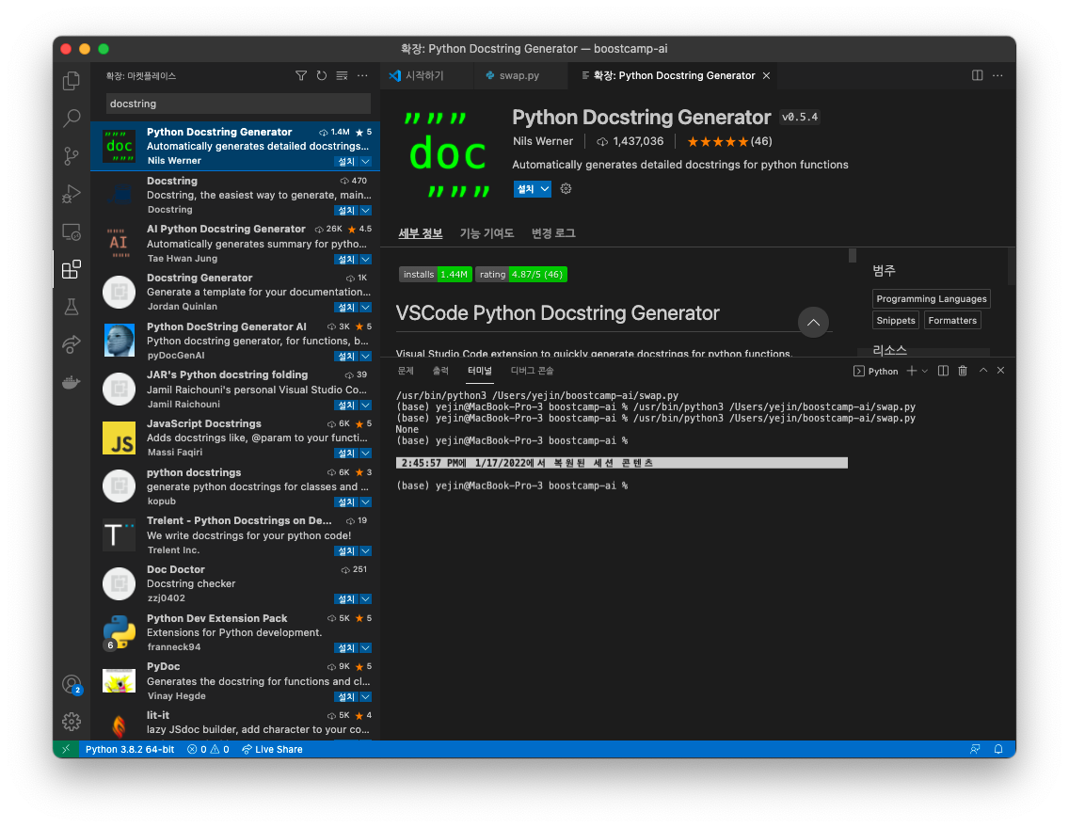Open the Search view in activity bar

point(72,119)
